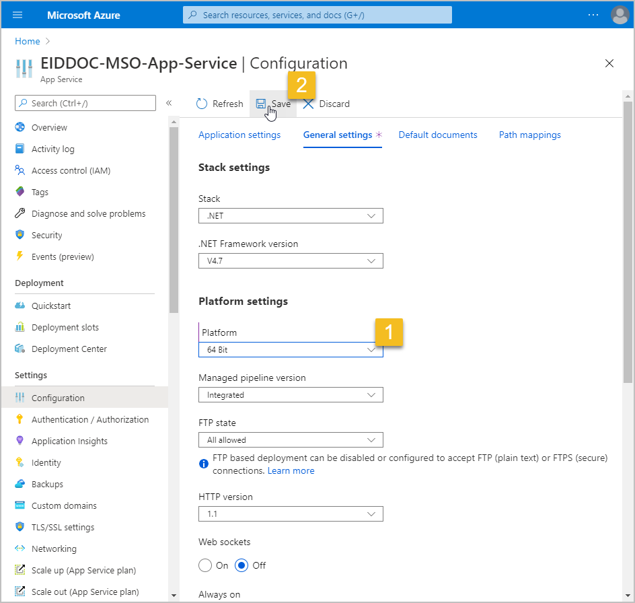Click the top Azure search box
This screenshot has height=603, width=635.
[x=317, y=15]
